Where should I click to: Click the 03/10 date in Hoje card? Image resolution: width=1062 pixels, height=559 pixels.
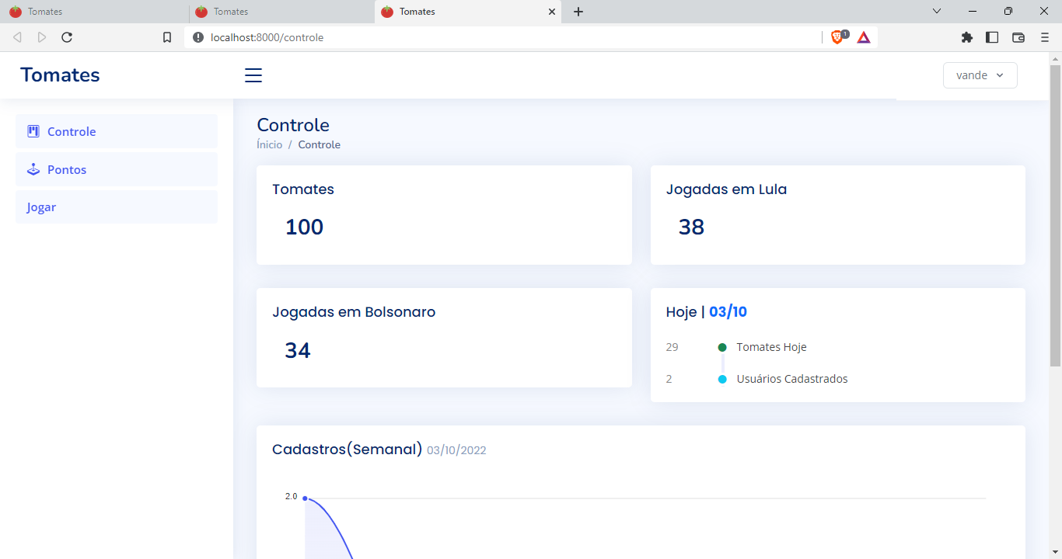tap(728, 312)
